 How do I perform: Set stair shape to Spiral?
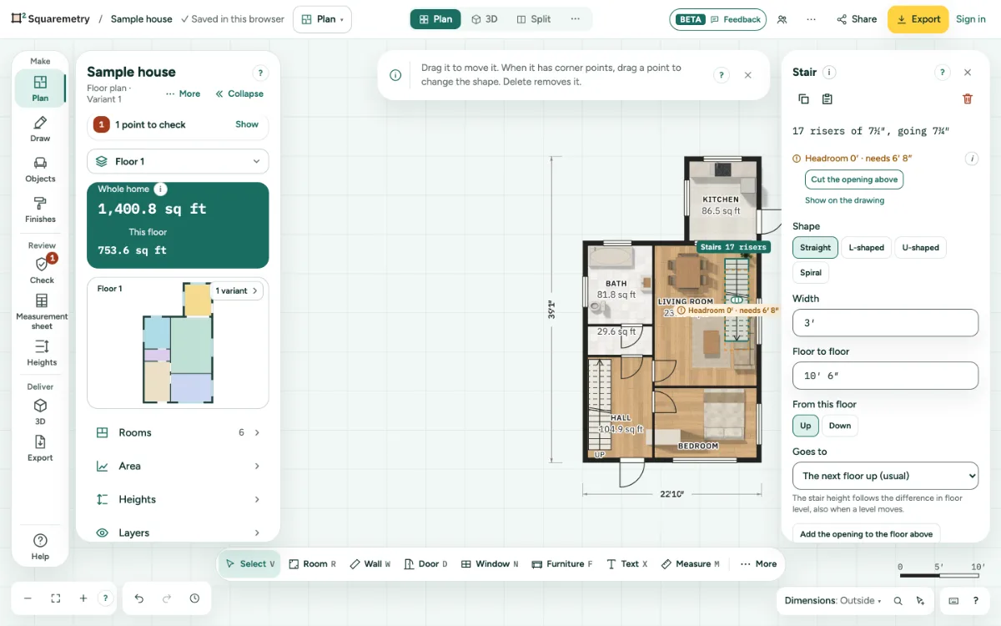811,273
